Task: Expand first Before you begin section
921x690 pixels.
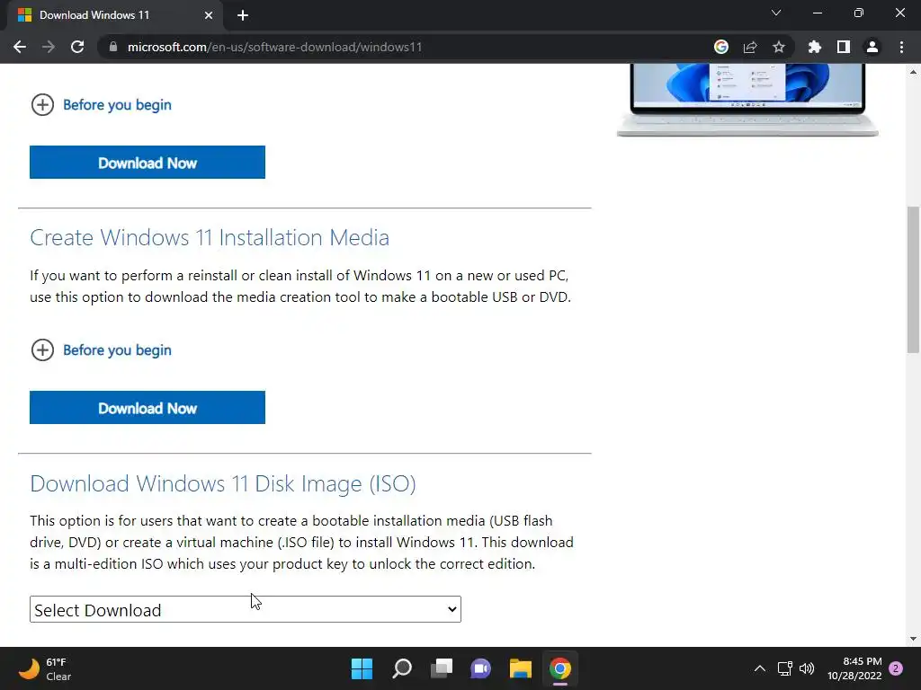Action: [x=101, y=105]
